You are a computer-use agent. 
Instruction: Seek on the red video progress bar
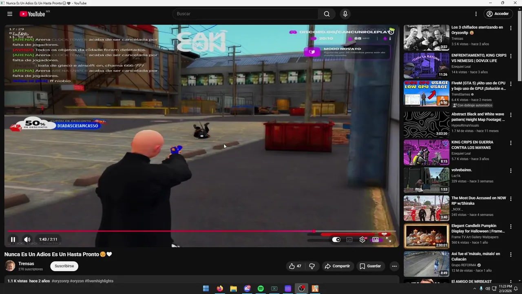coord(202,231)
